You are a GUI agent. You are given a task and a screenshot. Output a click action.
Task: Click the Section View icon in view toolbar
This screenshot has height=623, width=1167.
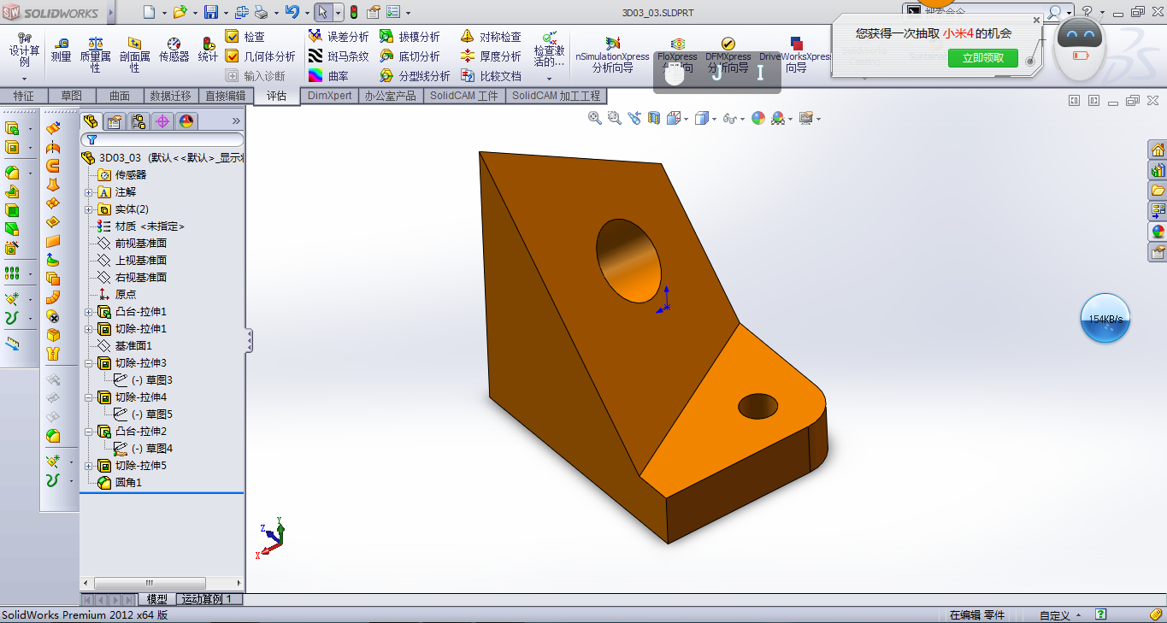[x=654, y=118]
